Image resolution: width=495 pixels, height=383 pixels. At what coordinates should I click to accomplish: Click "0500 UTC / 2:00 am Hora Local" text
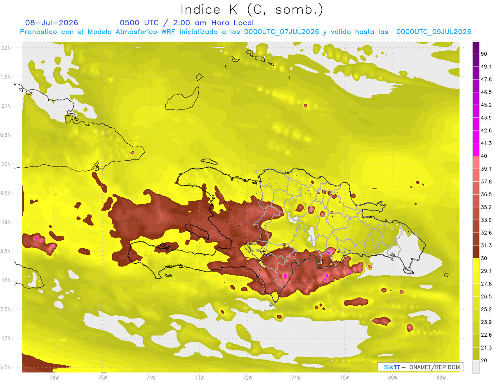click(x=187, y=23)
